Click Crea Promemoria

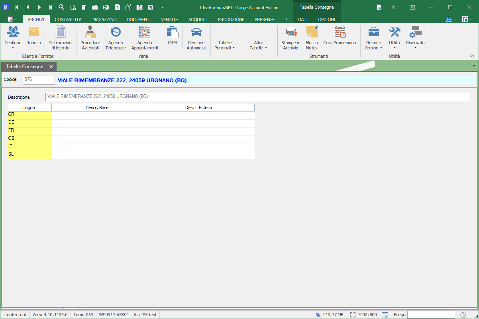point(340,37)
